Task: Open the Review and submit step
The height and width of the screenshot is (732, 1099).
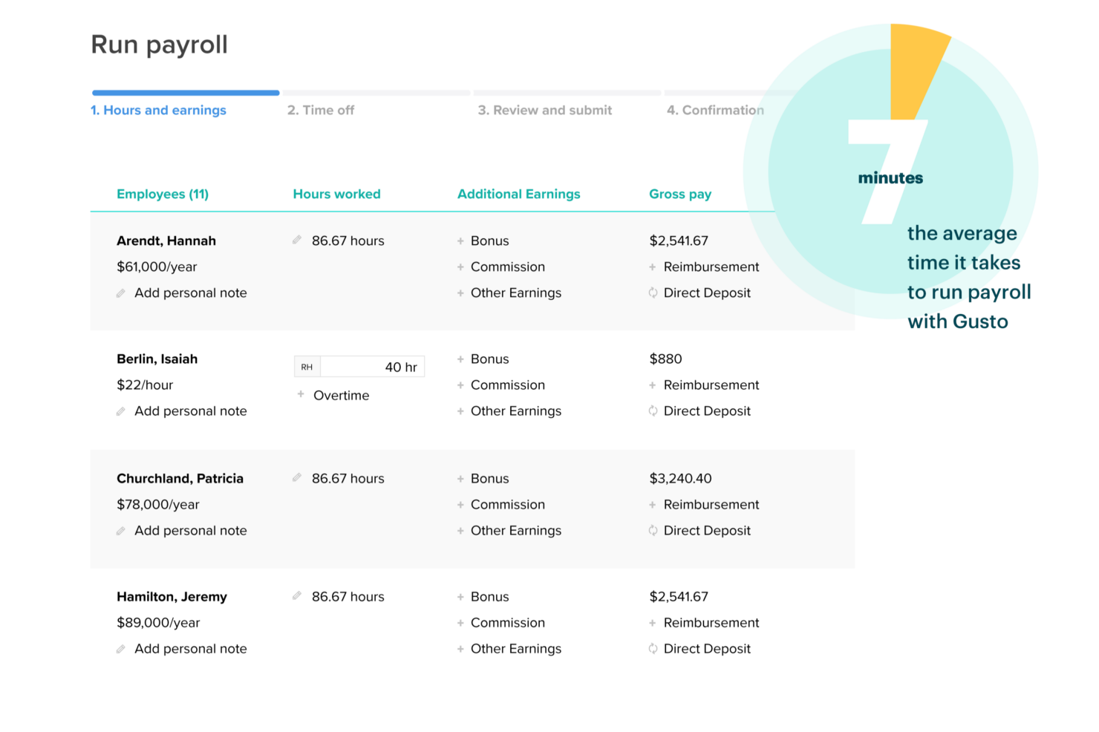Action: click(544, 110)
